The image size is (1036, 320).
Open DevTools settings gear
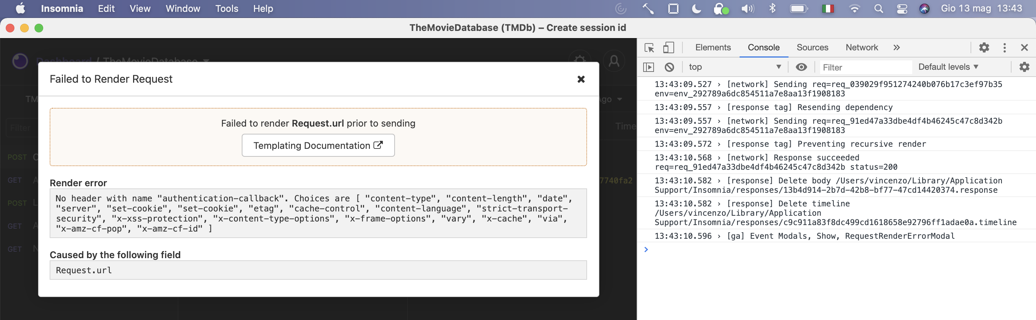tap(984, 47)
